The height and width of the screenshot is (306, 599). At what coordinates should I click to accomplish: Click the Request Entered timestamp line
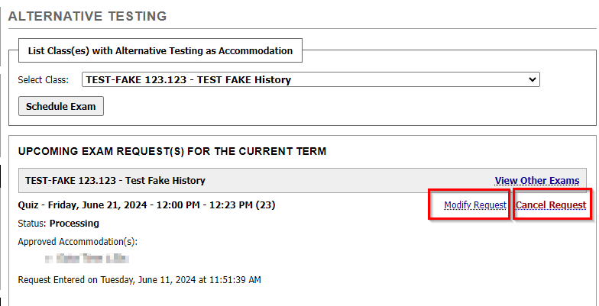tap(139, 280)
